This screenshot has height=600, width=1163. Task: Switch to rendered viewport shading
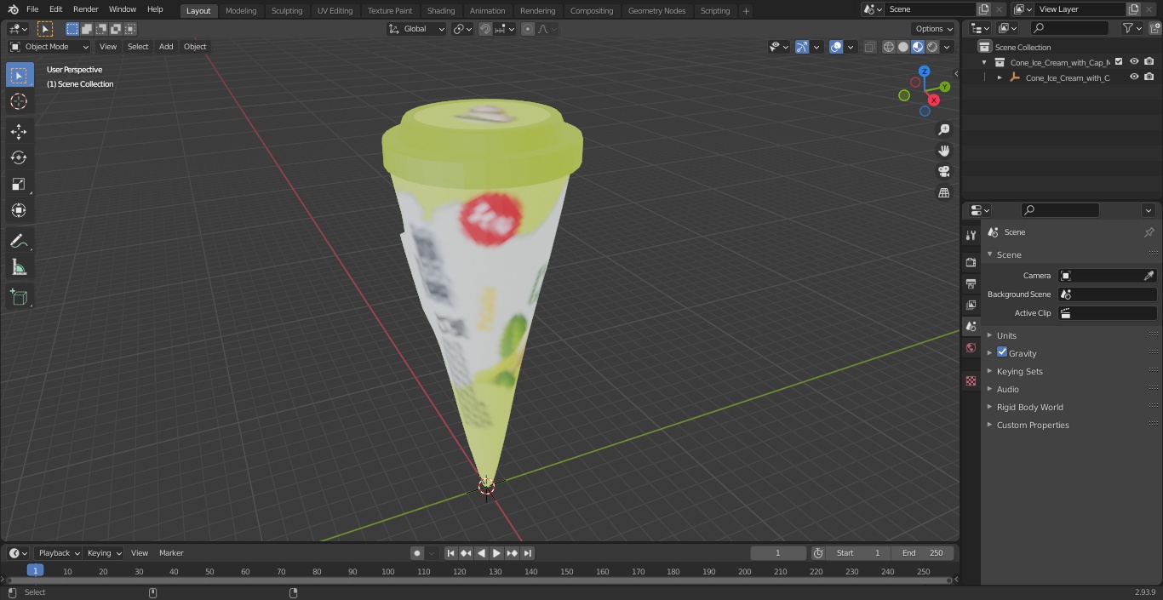932,47
